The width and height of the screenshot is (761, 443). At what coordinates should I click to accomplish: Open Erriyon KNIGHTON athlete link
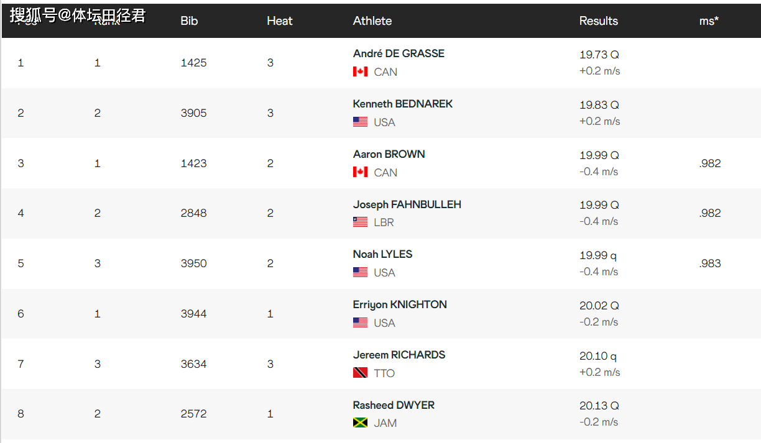coord(400,304)
